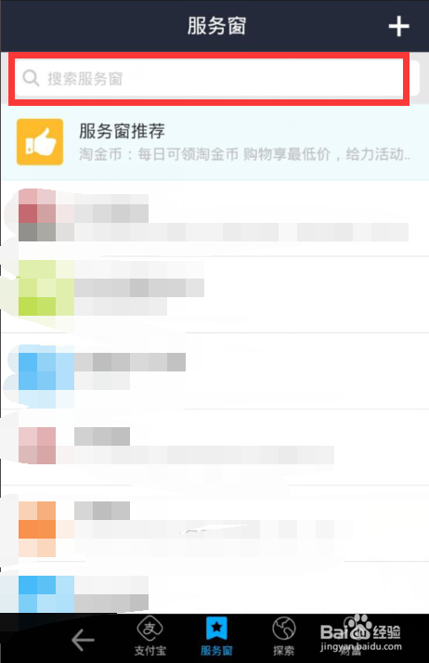429x663 pixels.
Task: Open the pink pixelated service icon
Action: pyautogui.click(x=37, y=446)
